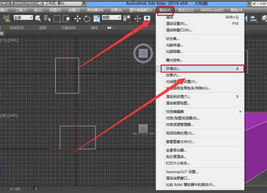Open the 视图(V) menu
The height and width of the screenshot is (193, 267).
click(55, 10)
